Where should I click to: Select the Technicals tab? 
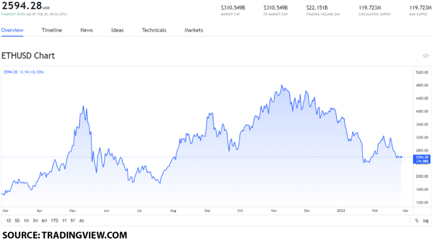click(x=154, y=30)
